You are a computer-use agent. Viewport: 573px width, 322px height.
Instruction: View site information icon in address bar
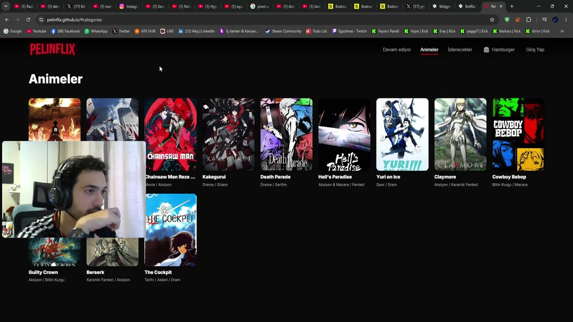tap(41, 20)
